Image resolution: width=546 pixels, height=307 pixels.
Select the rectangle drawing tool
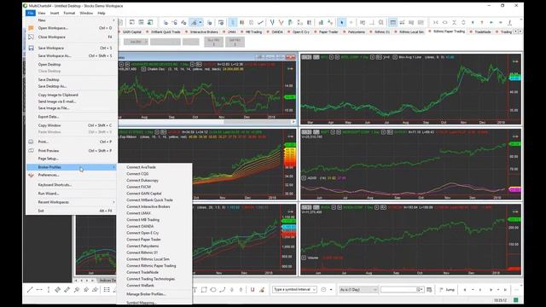pos(204,290)
